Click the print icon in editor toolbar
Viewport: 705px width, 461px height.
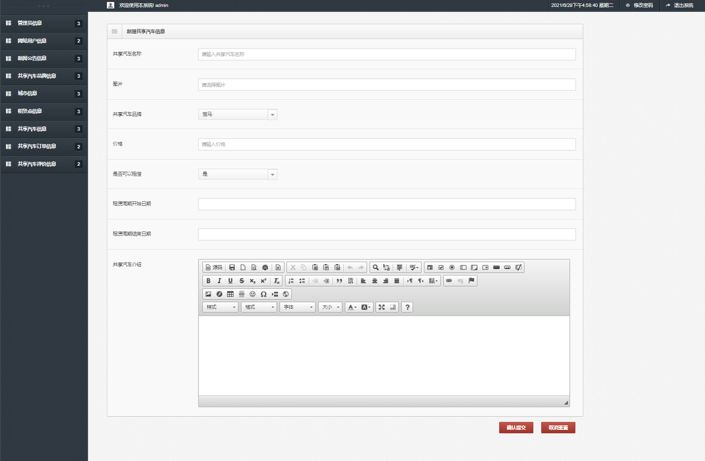pyautogui.click(x=265, y=268)
